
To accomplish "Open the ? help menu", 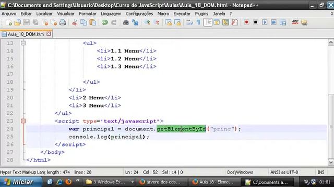I will (x=231, y=14).
